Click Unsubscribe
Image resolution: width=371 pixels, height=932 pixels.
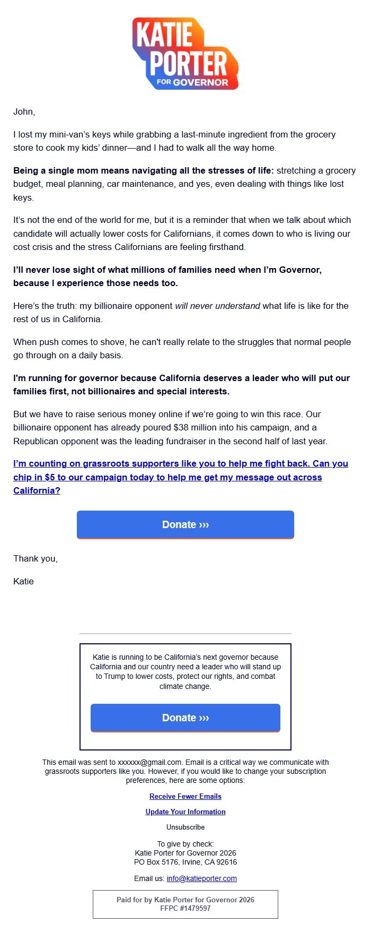pyautogui.click(x=185, y=827)
